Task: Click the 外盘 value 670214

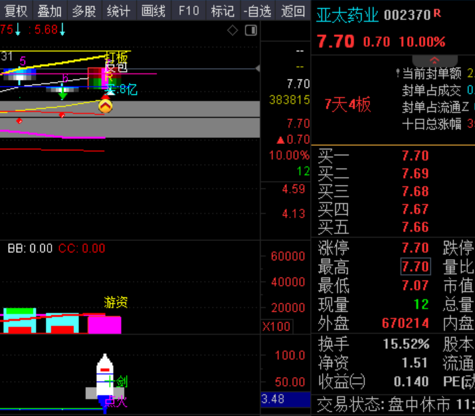Action: click(406, 323)
